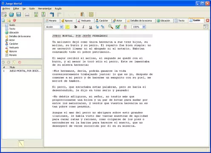Select the Guión tab
Screen dimensions: 211x153
(x=196, y=20)
